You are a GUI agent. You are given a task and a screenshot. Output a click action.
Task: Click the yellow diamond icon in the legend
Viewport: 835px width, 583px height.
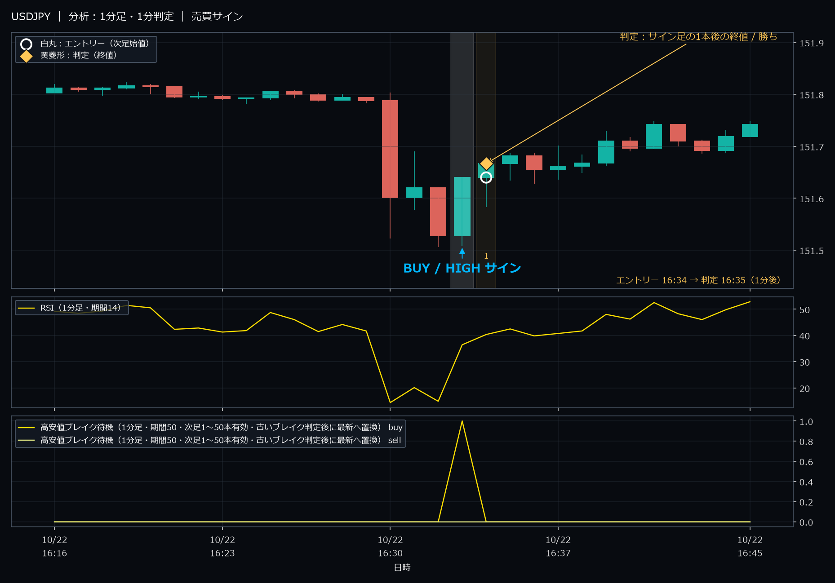coord(27,56)
